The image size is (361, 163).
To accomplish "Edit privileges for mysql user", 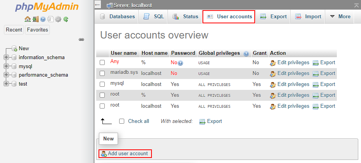I will coord(289,84).
